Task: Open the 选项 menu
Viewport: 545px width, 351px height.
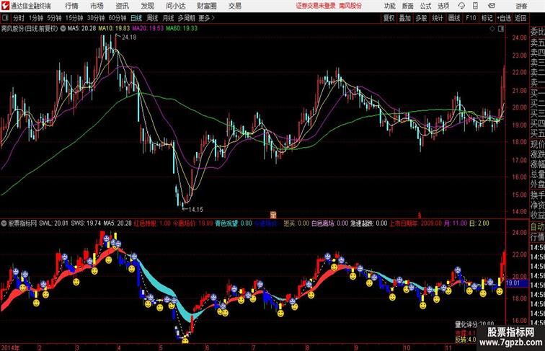Action: [443, 6]
